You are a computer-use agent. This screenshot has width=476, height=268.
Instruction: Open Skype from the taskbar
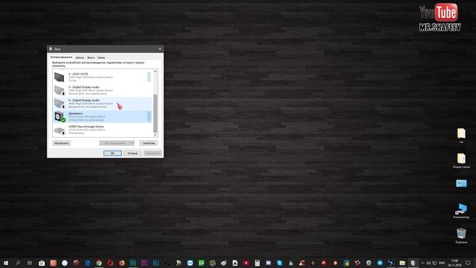[x=280, y=263]
